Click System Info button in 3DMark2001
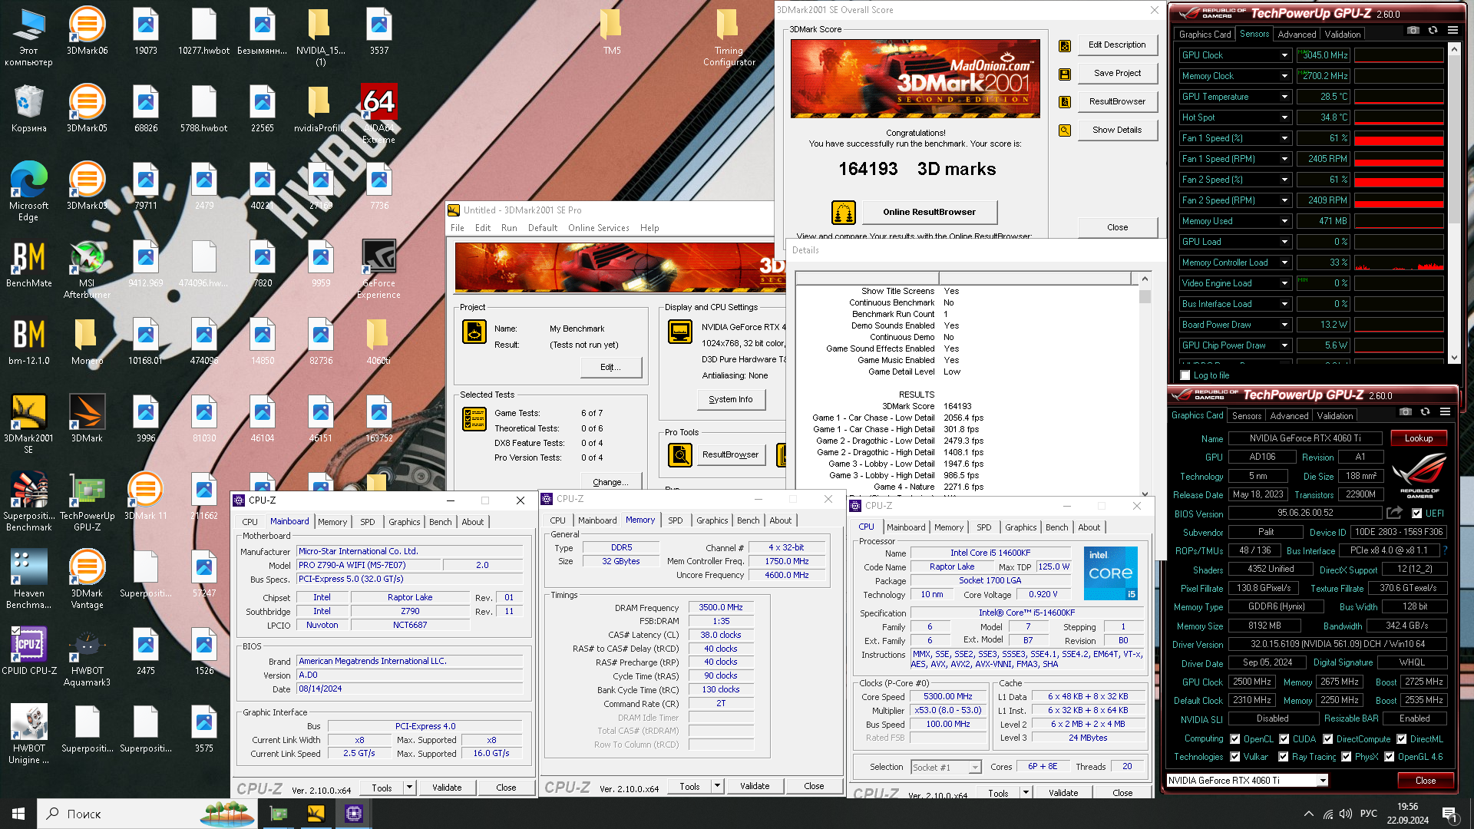1474x829 pixels. point(731,400)
